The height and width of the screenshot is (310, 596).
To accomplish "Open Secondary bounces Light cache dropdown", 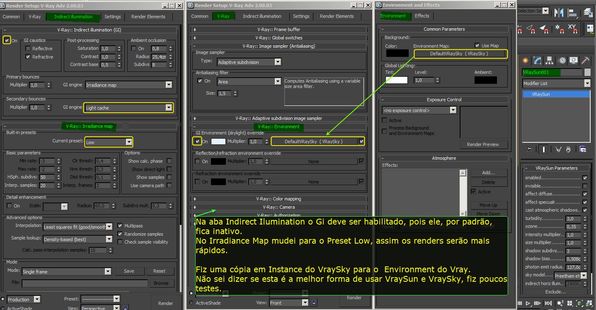I will [128, 107].
